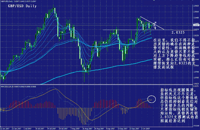This screenshot has height=130, width=200.
Task: Click the "0.0173" MACD scale value
Action: tap(196, 86)
